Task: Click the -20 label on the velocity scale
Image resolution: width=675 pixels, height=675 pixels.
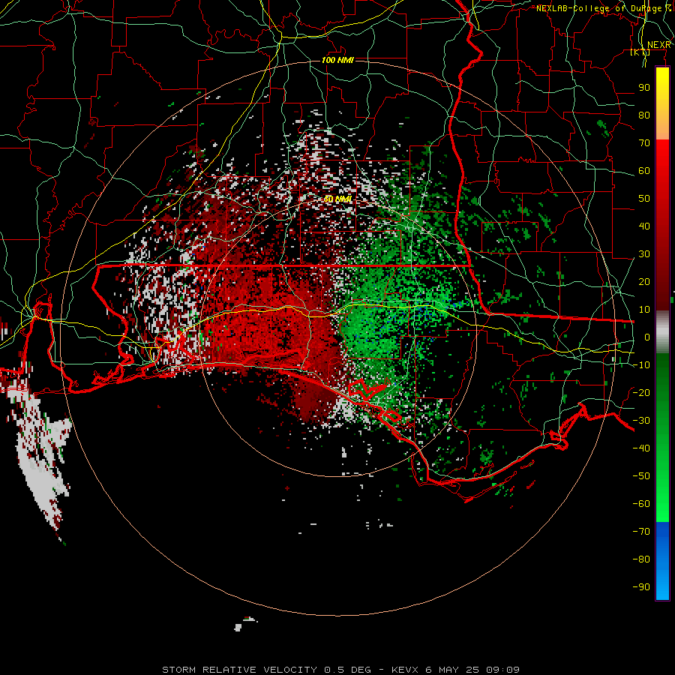Action: [641, 393]
